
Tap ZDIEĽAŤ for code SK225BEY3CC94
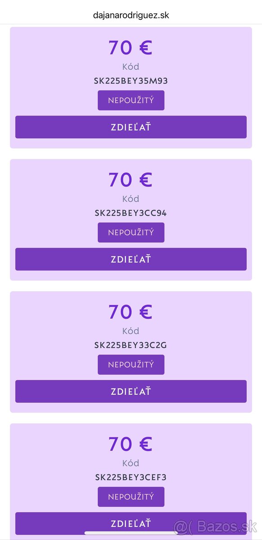(x=131, y=259)
